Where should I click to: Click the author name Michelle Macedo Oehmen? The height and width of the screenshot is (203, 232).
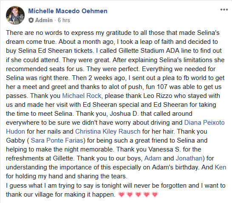click(68, 11)
